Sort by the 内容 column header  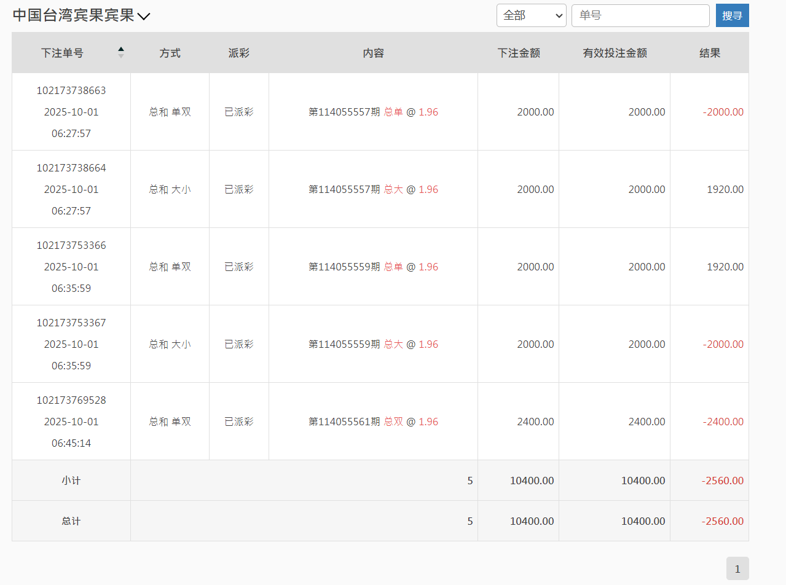(373, 53)
